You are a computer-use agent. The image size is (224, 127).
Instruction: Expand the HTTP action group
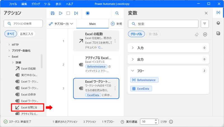9,45
